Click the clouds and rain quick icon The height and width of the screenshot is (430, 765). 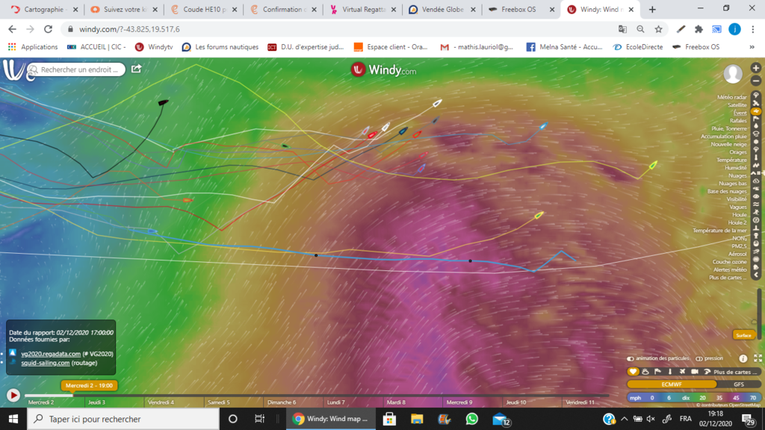(645, 372)
